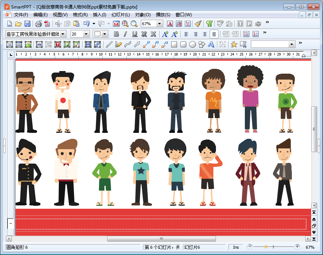Open the 编辑(E) menu
The image size is (323, 255).
tap(40, 15)
